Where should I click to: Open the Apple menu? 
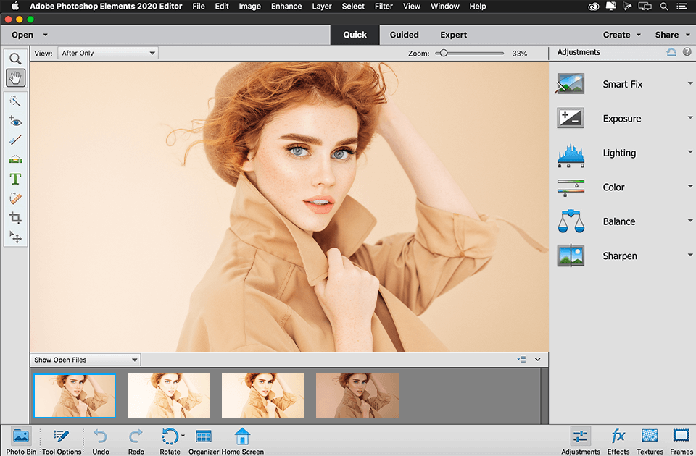pyautogui.click(x=15, y=6)
